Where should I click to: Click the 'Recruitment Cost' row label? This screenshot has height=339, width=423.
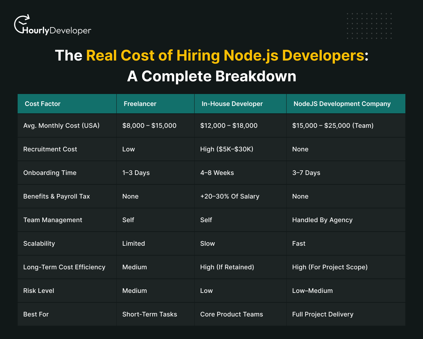50,149
